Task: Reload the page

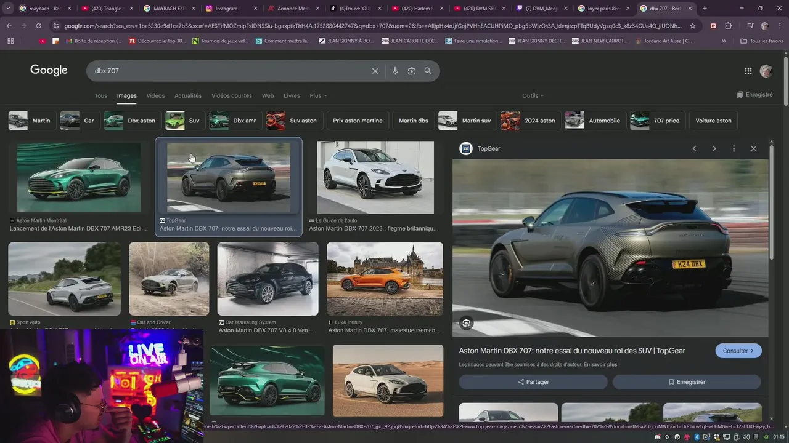Action: pyautogui.click(x=38, y=26)
